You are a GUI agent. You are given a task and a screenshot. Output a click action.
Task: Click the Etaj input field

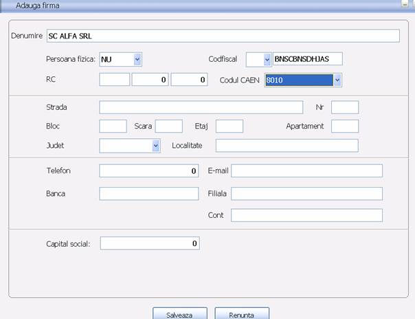(x=229, y=126)
